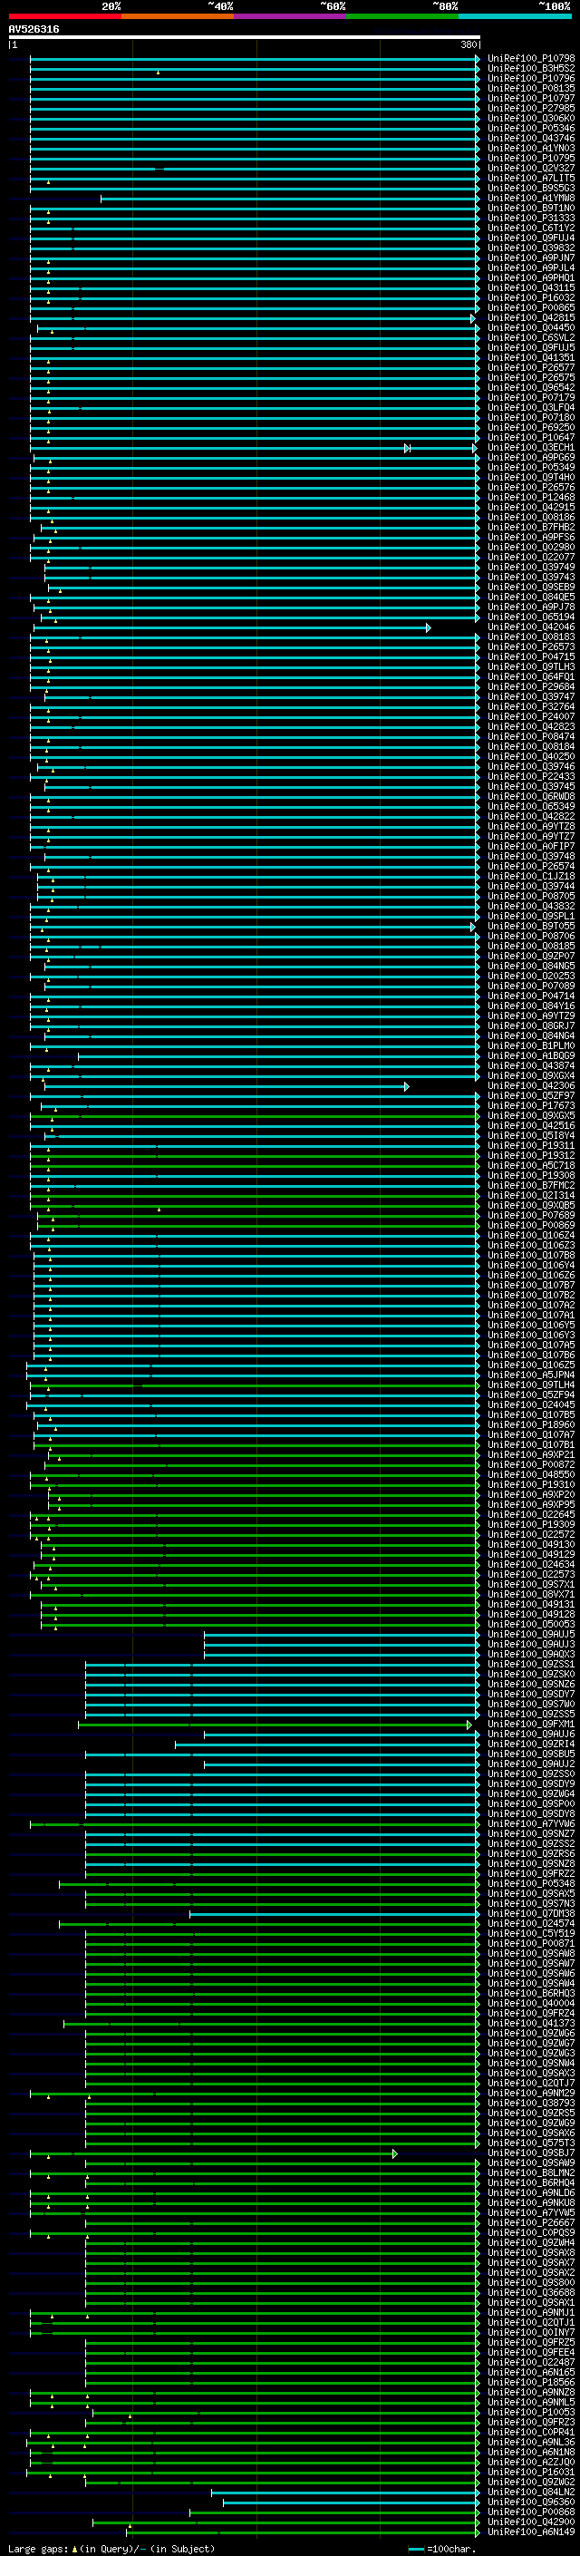Viewport: 580px width, 2556px height.
Task: Click the double arrow marker on the Q3ECH1 row
Action: 408,449
